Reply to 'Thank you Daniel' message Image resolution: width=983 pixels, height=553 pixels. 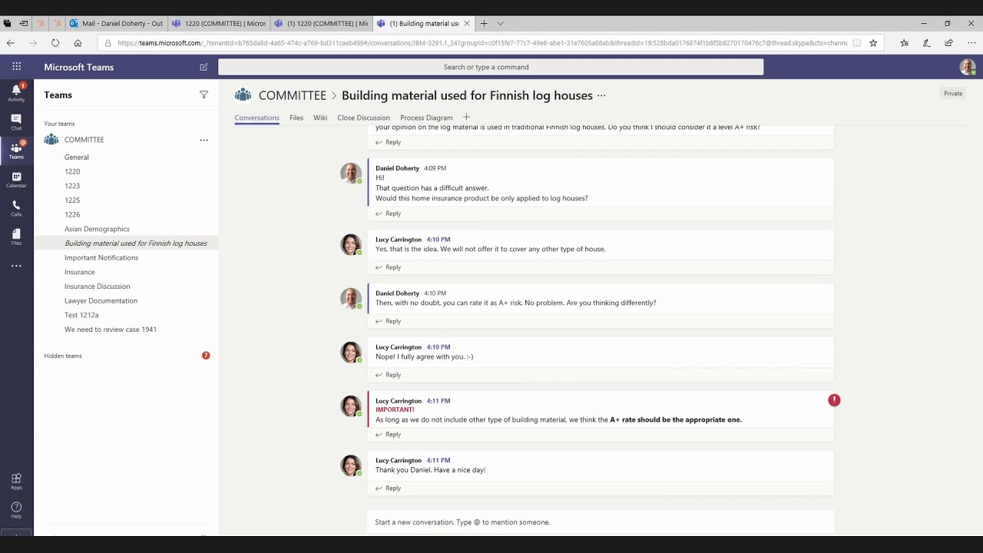point(388,488)
